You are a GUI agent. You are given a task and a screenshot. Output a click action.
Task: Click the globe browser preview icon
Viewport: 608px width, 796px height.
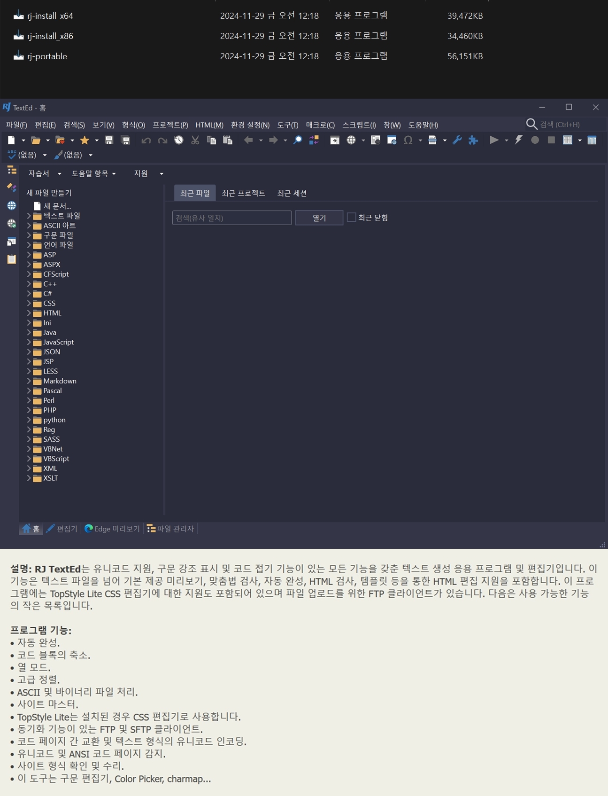tap(351, 140)
